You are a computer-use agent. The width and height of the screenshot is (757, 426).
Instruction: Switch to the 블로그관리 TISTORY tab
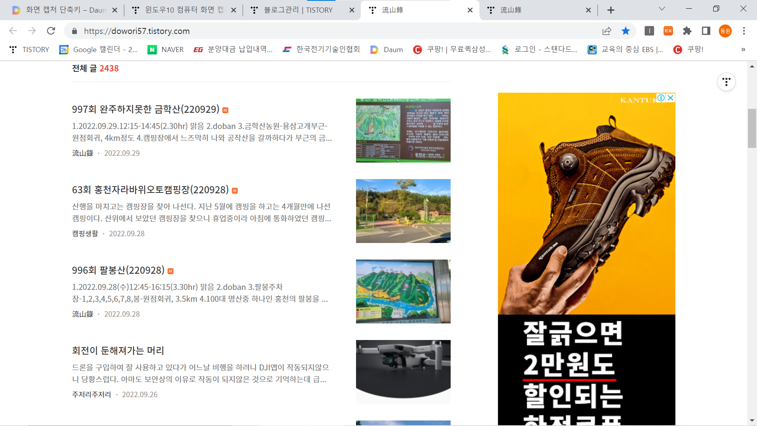[298, 10]
